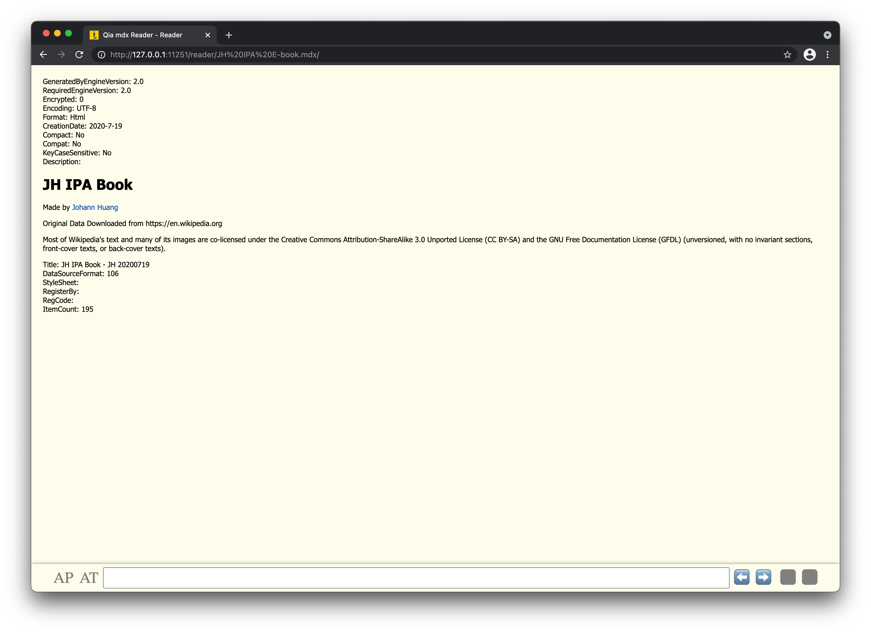Click the red macOS close window button
Viewport: 871px width, 633px height.
pyautogui.click(x=46, y=33)
